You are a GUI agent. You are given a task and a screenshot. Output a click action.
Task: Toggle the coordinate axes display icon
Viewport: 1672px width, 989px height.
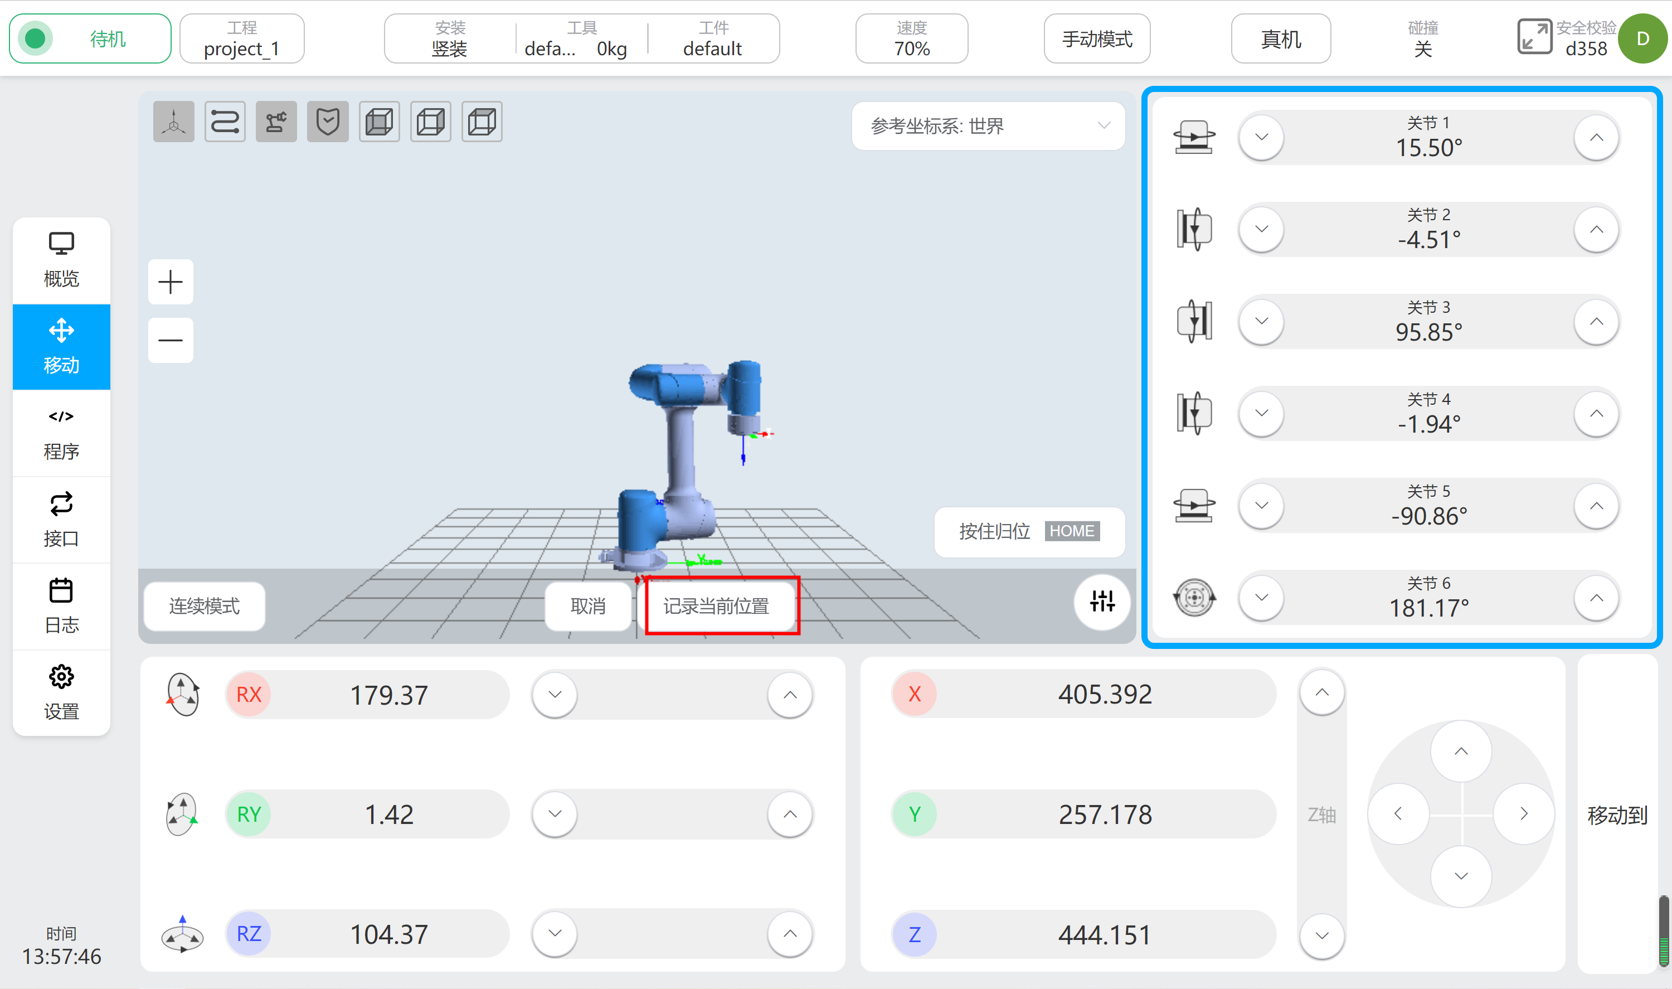[173, 122]
